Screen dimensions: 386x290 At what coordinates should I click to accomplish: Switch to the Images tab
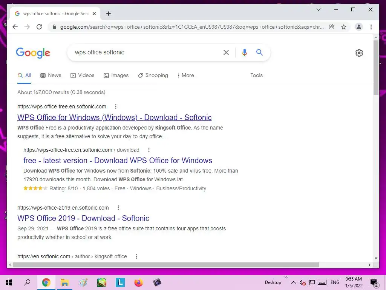click(x=116, y=76)
